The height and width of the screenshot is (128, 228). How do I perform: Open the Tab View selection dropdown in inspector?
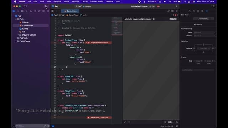pyautogui.click(x=203, y=18)
